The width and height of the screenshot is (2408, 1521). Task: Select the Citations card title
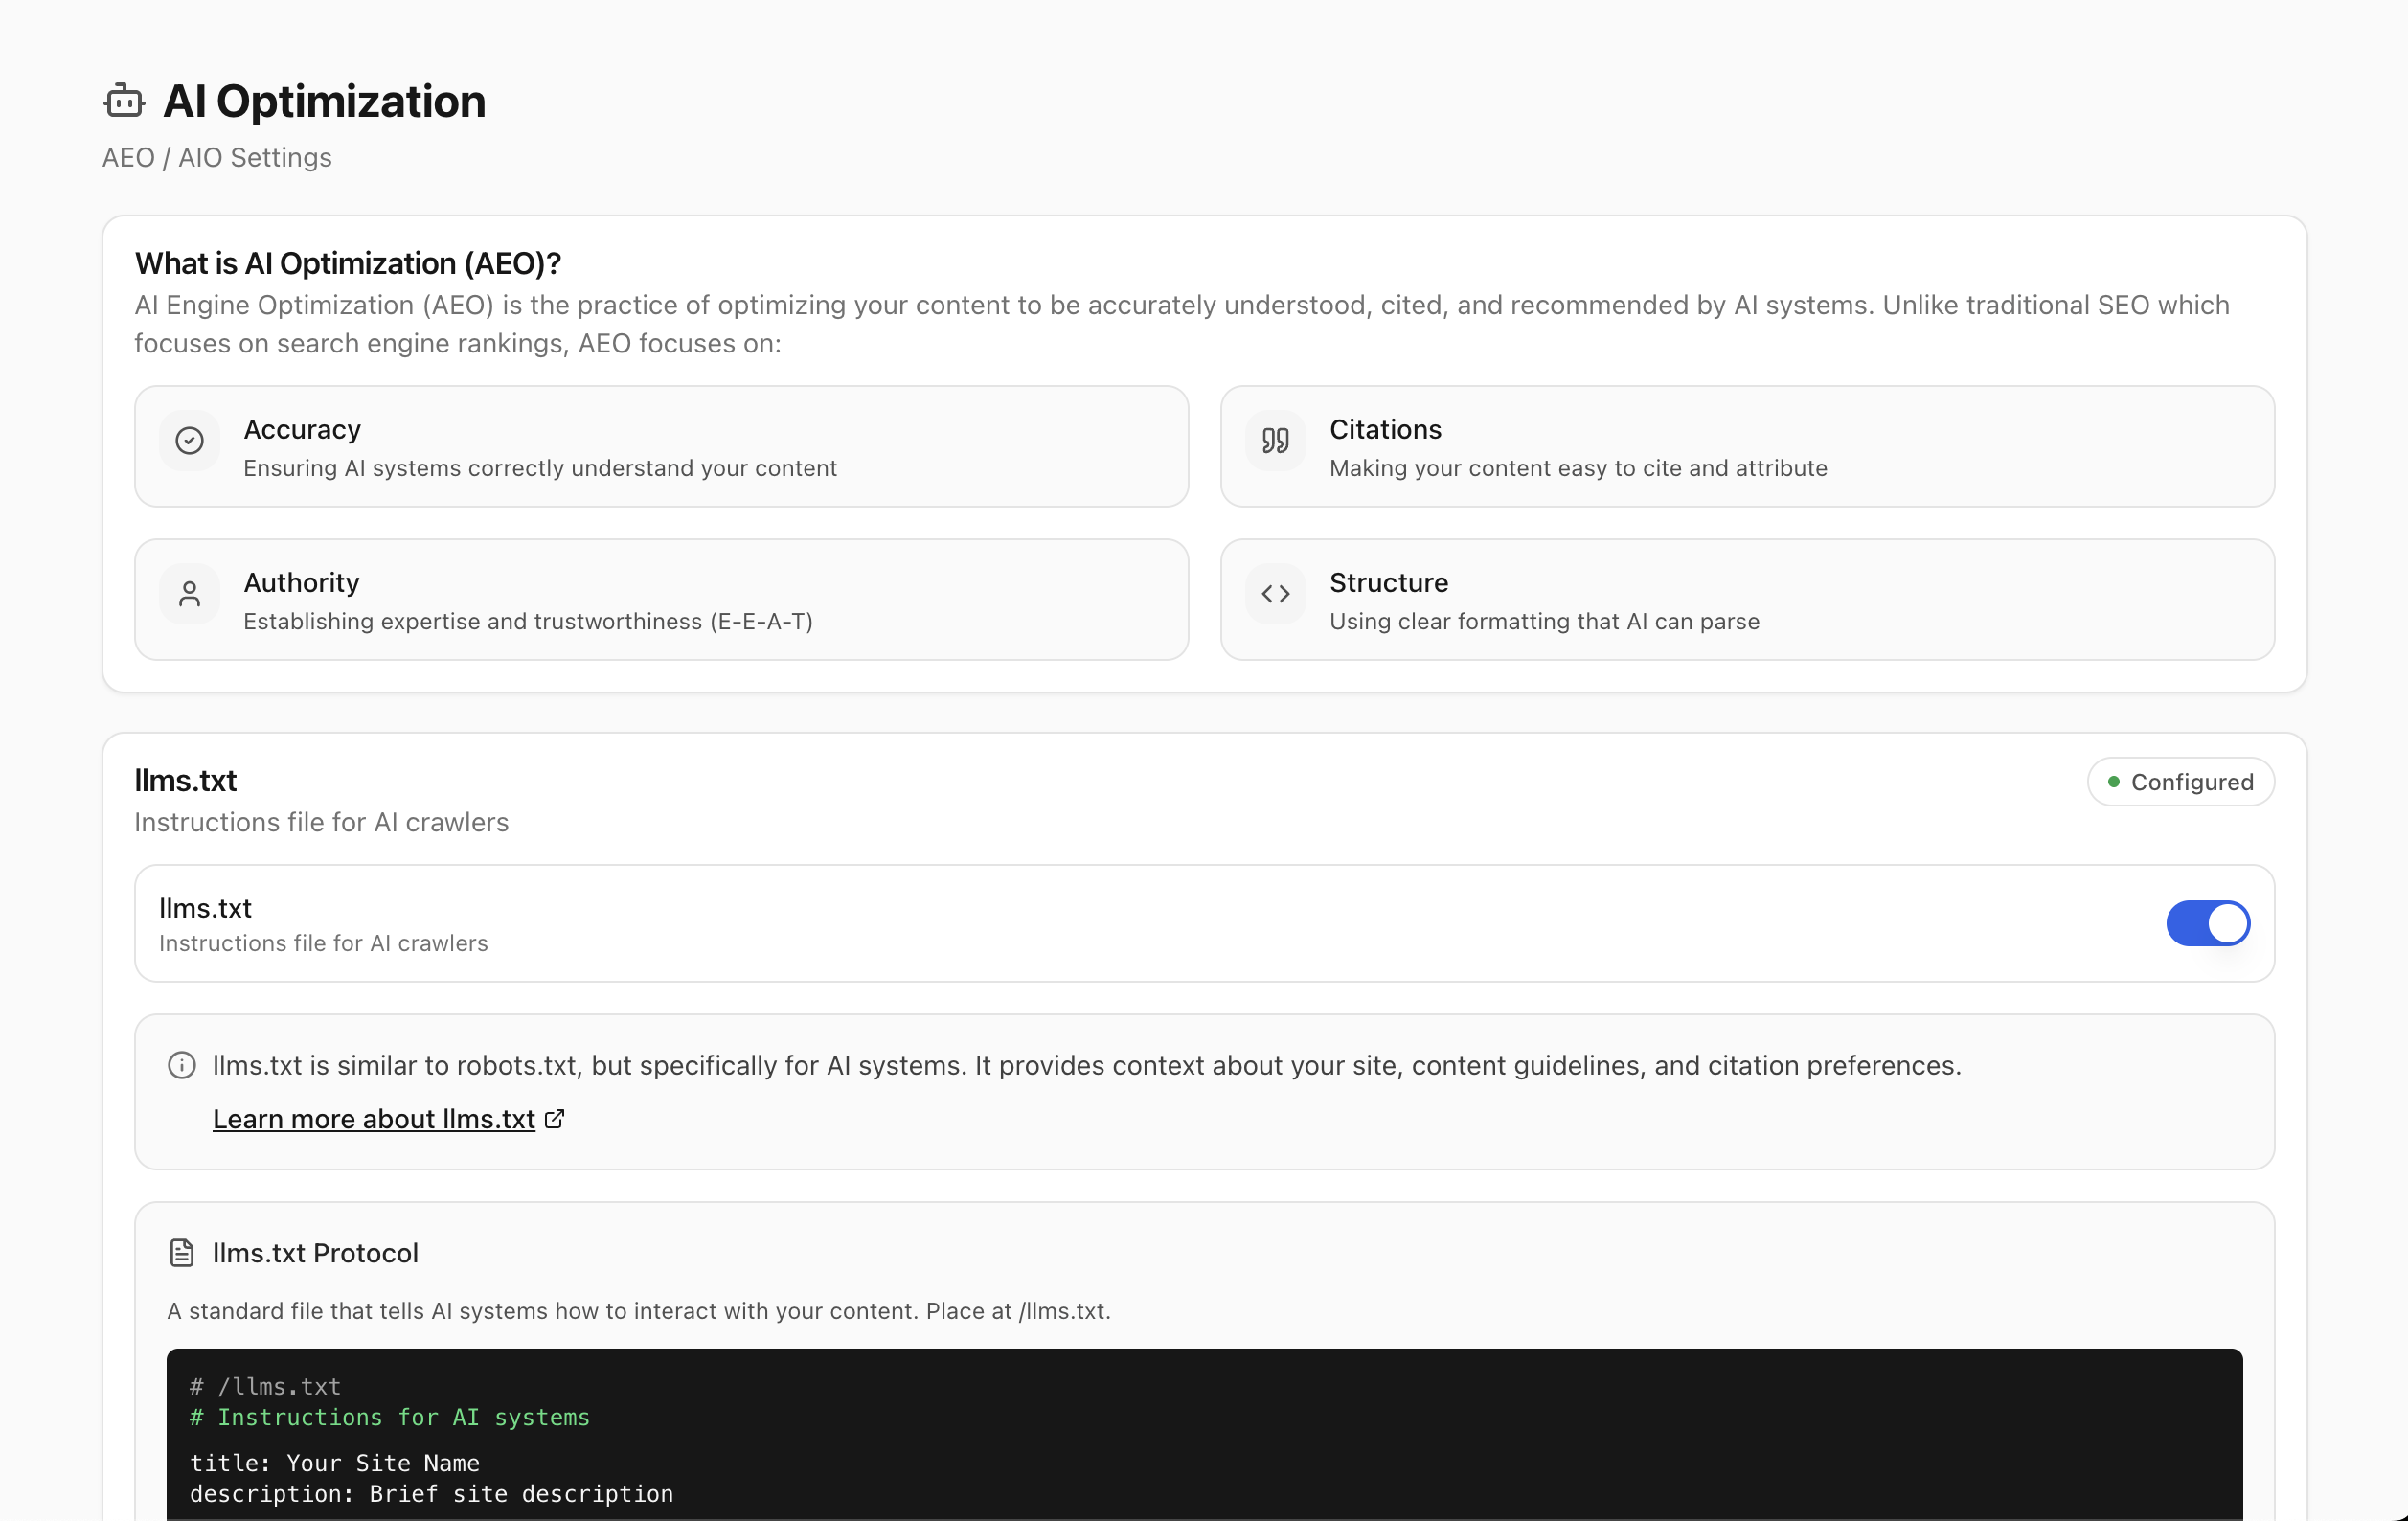pos(1386,429)
